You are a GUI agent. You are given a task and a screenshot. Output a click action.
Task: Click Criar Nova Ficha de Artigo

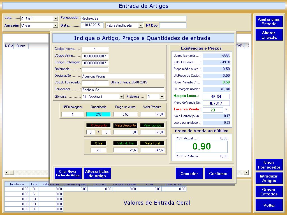pos(68,174)
